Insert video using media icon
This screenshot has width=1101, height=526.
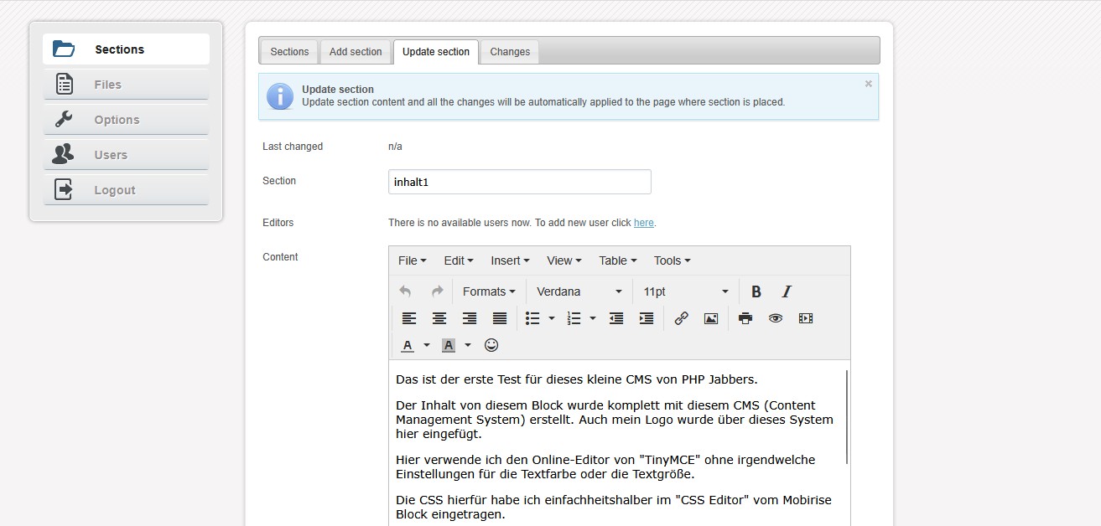pyautogui.click(x=806, y=318)
